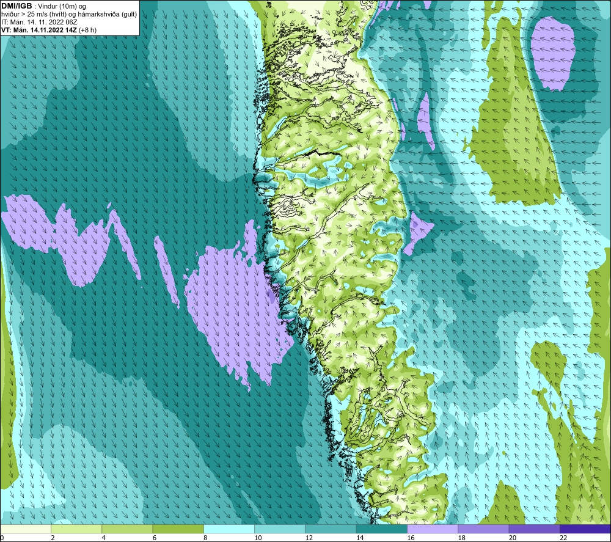Click the scale label '2'

pyautogui.click(x=53, y=538)
